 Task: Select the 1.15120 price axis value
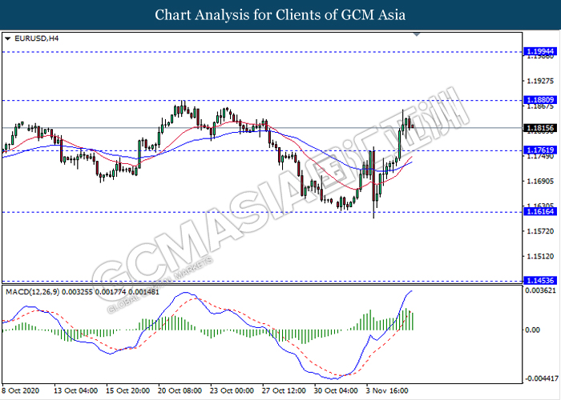(x=540, y=257)
